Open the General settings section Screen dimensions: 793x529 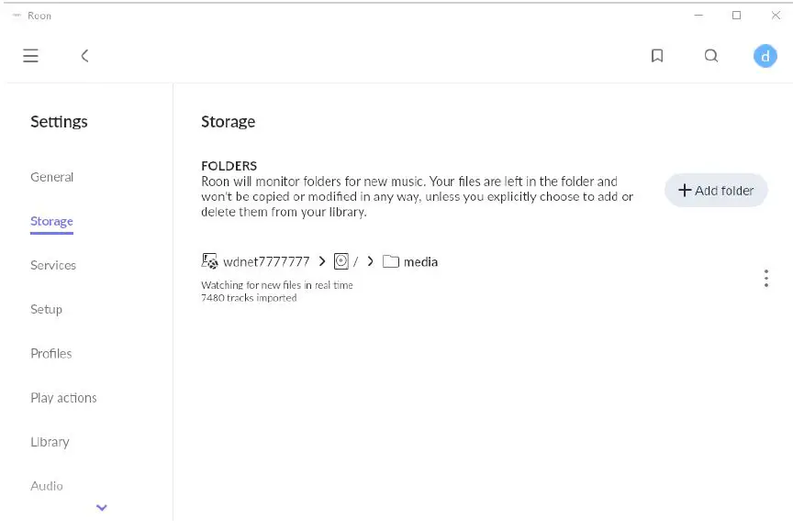(x=51, y=177)
